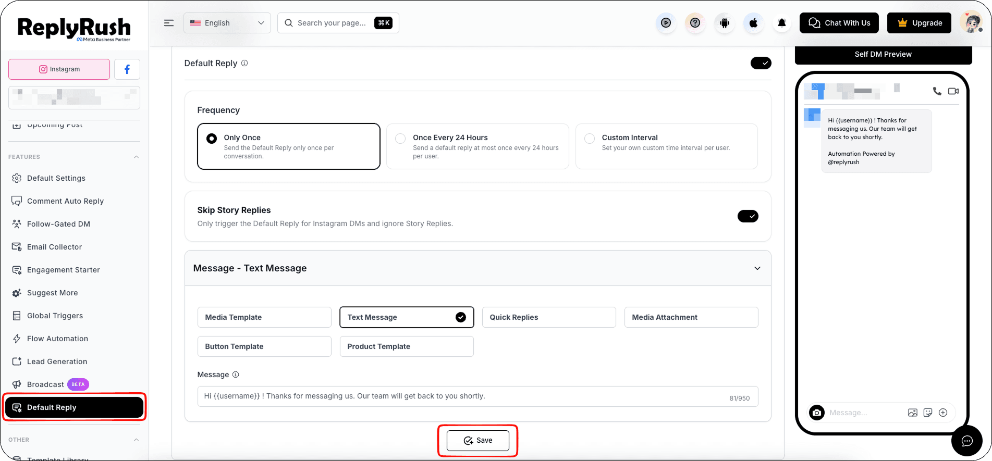Click the Save button

(x=478, y=440)
